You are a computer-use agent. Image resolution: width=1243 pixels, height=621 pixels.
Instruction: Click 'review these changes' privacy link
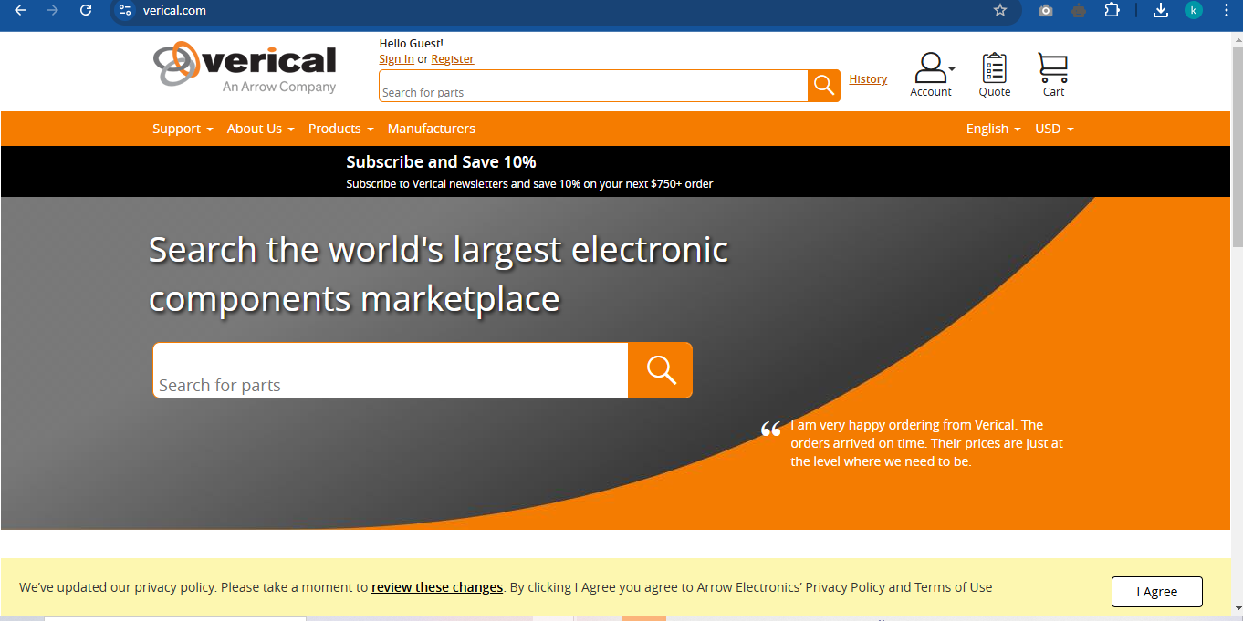point(437,587)
